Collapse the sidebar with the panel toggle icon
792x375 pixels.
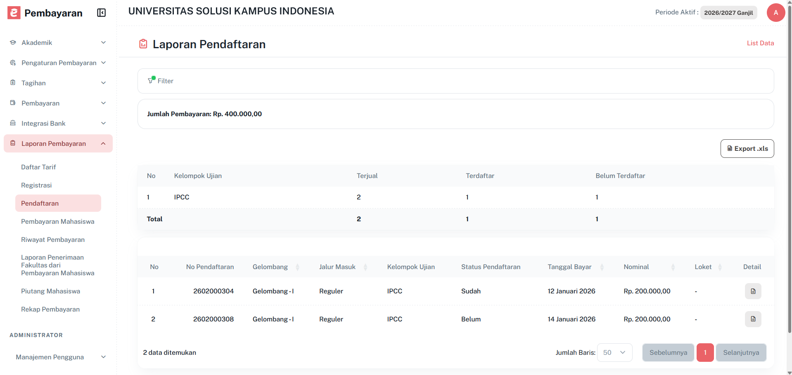coord(102,13)
